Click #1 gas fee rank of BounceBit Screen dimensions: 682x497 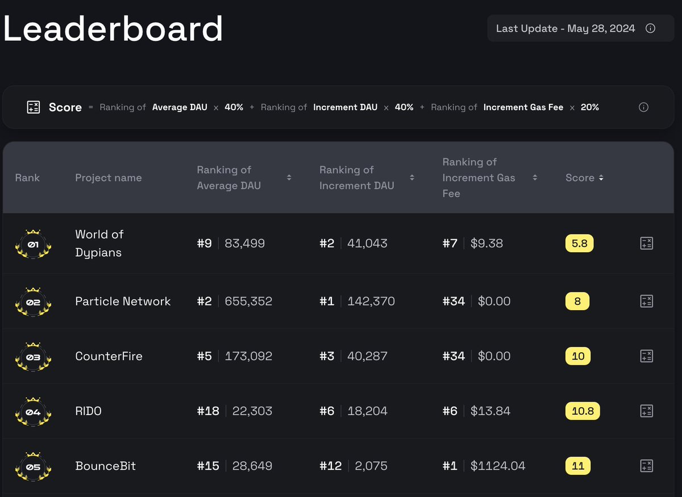click(450, 466)
